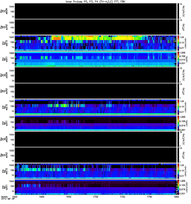Click the 'tha fbk edc12' y-axis title
Viewport: 191px width, 204px height.
coord(5,43)
